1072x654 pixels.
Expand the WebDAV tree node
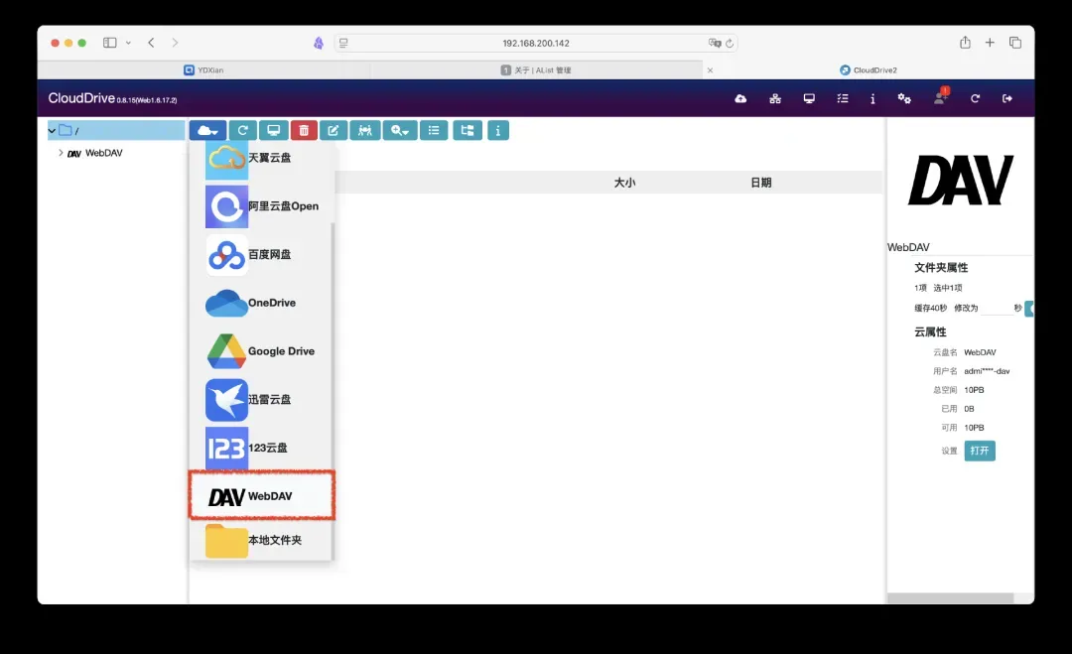(x=61, y=153)
